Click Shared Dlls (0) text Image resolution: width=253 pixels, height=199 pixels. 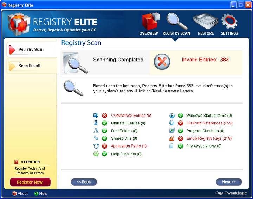(x=124, y=138)
